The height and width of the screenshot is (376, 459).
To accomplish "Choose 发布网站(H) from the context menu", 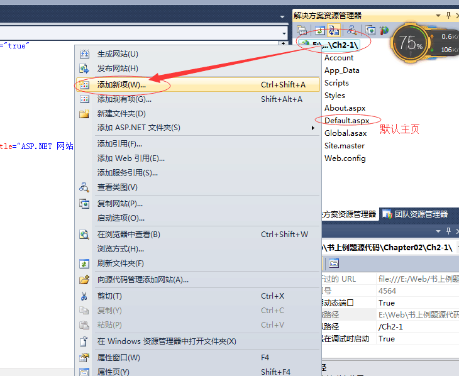I will [198, 69].
